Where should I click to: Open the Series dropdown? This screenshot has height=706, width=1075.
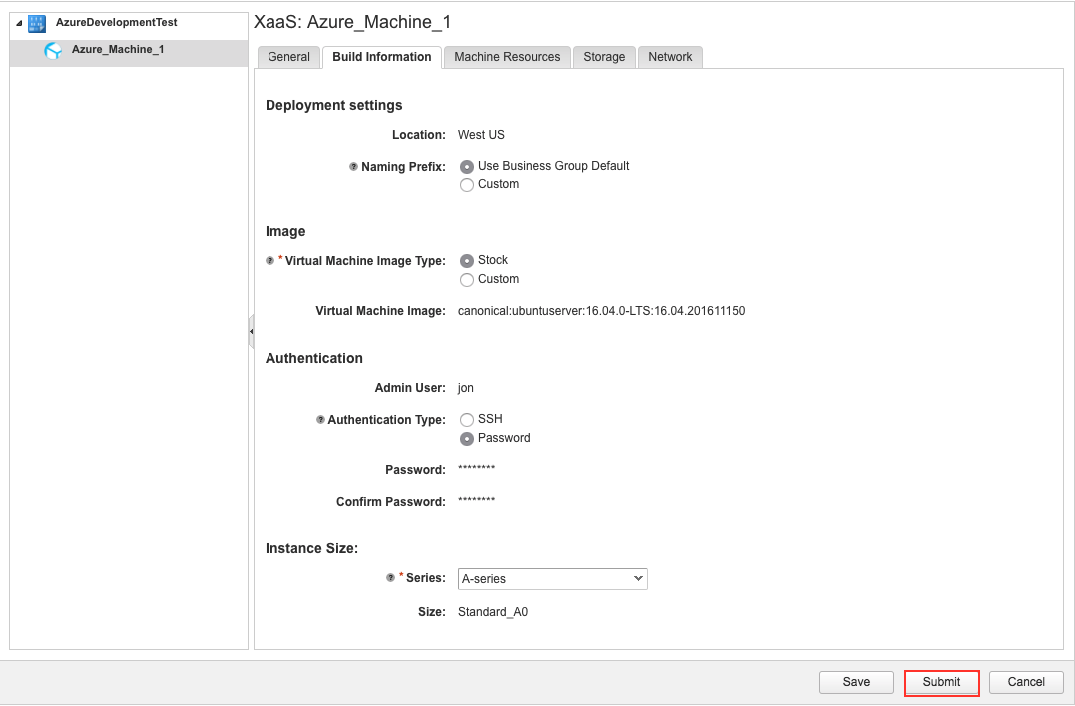553,579
